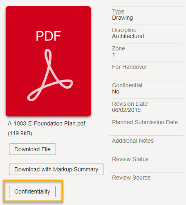
Task: Select the Discipline value Architectural
Action: pos(128,36)
